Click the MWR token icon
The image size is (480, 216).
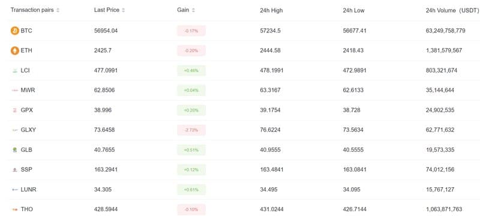click(14, 90)
